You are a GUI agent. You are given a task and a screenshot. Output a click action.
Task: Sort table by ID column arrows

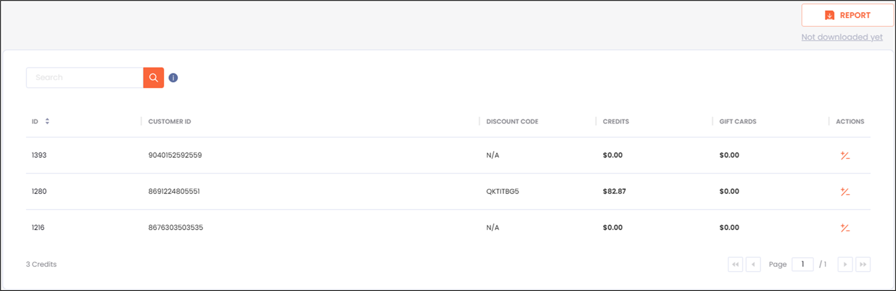coord(47,121)
